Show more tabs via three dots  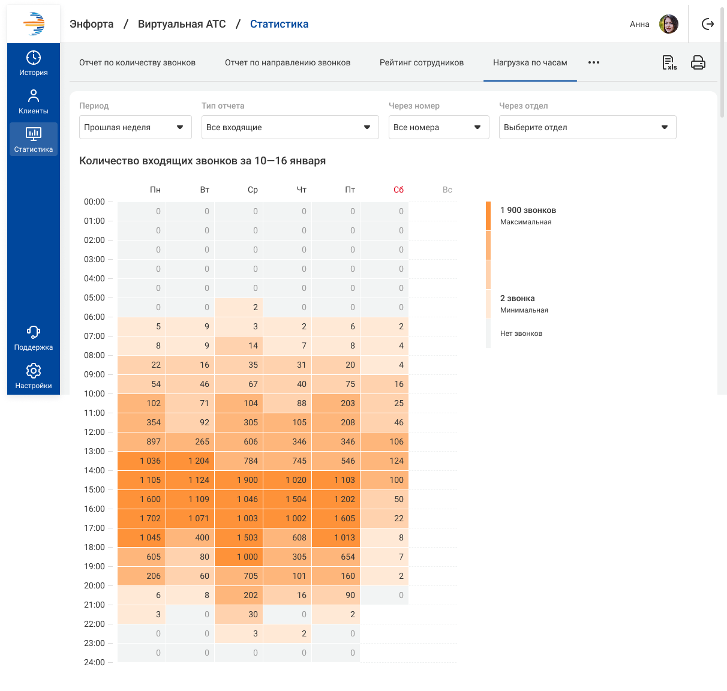594,62
